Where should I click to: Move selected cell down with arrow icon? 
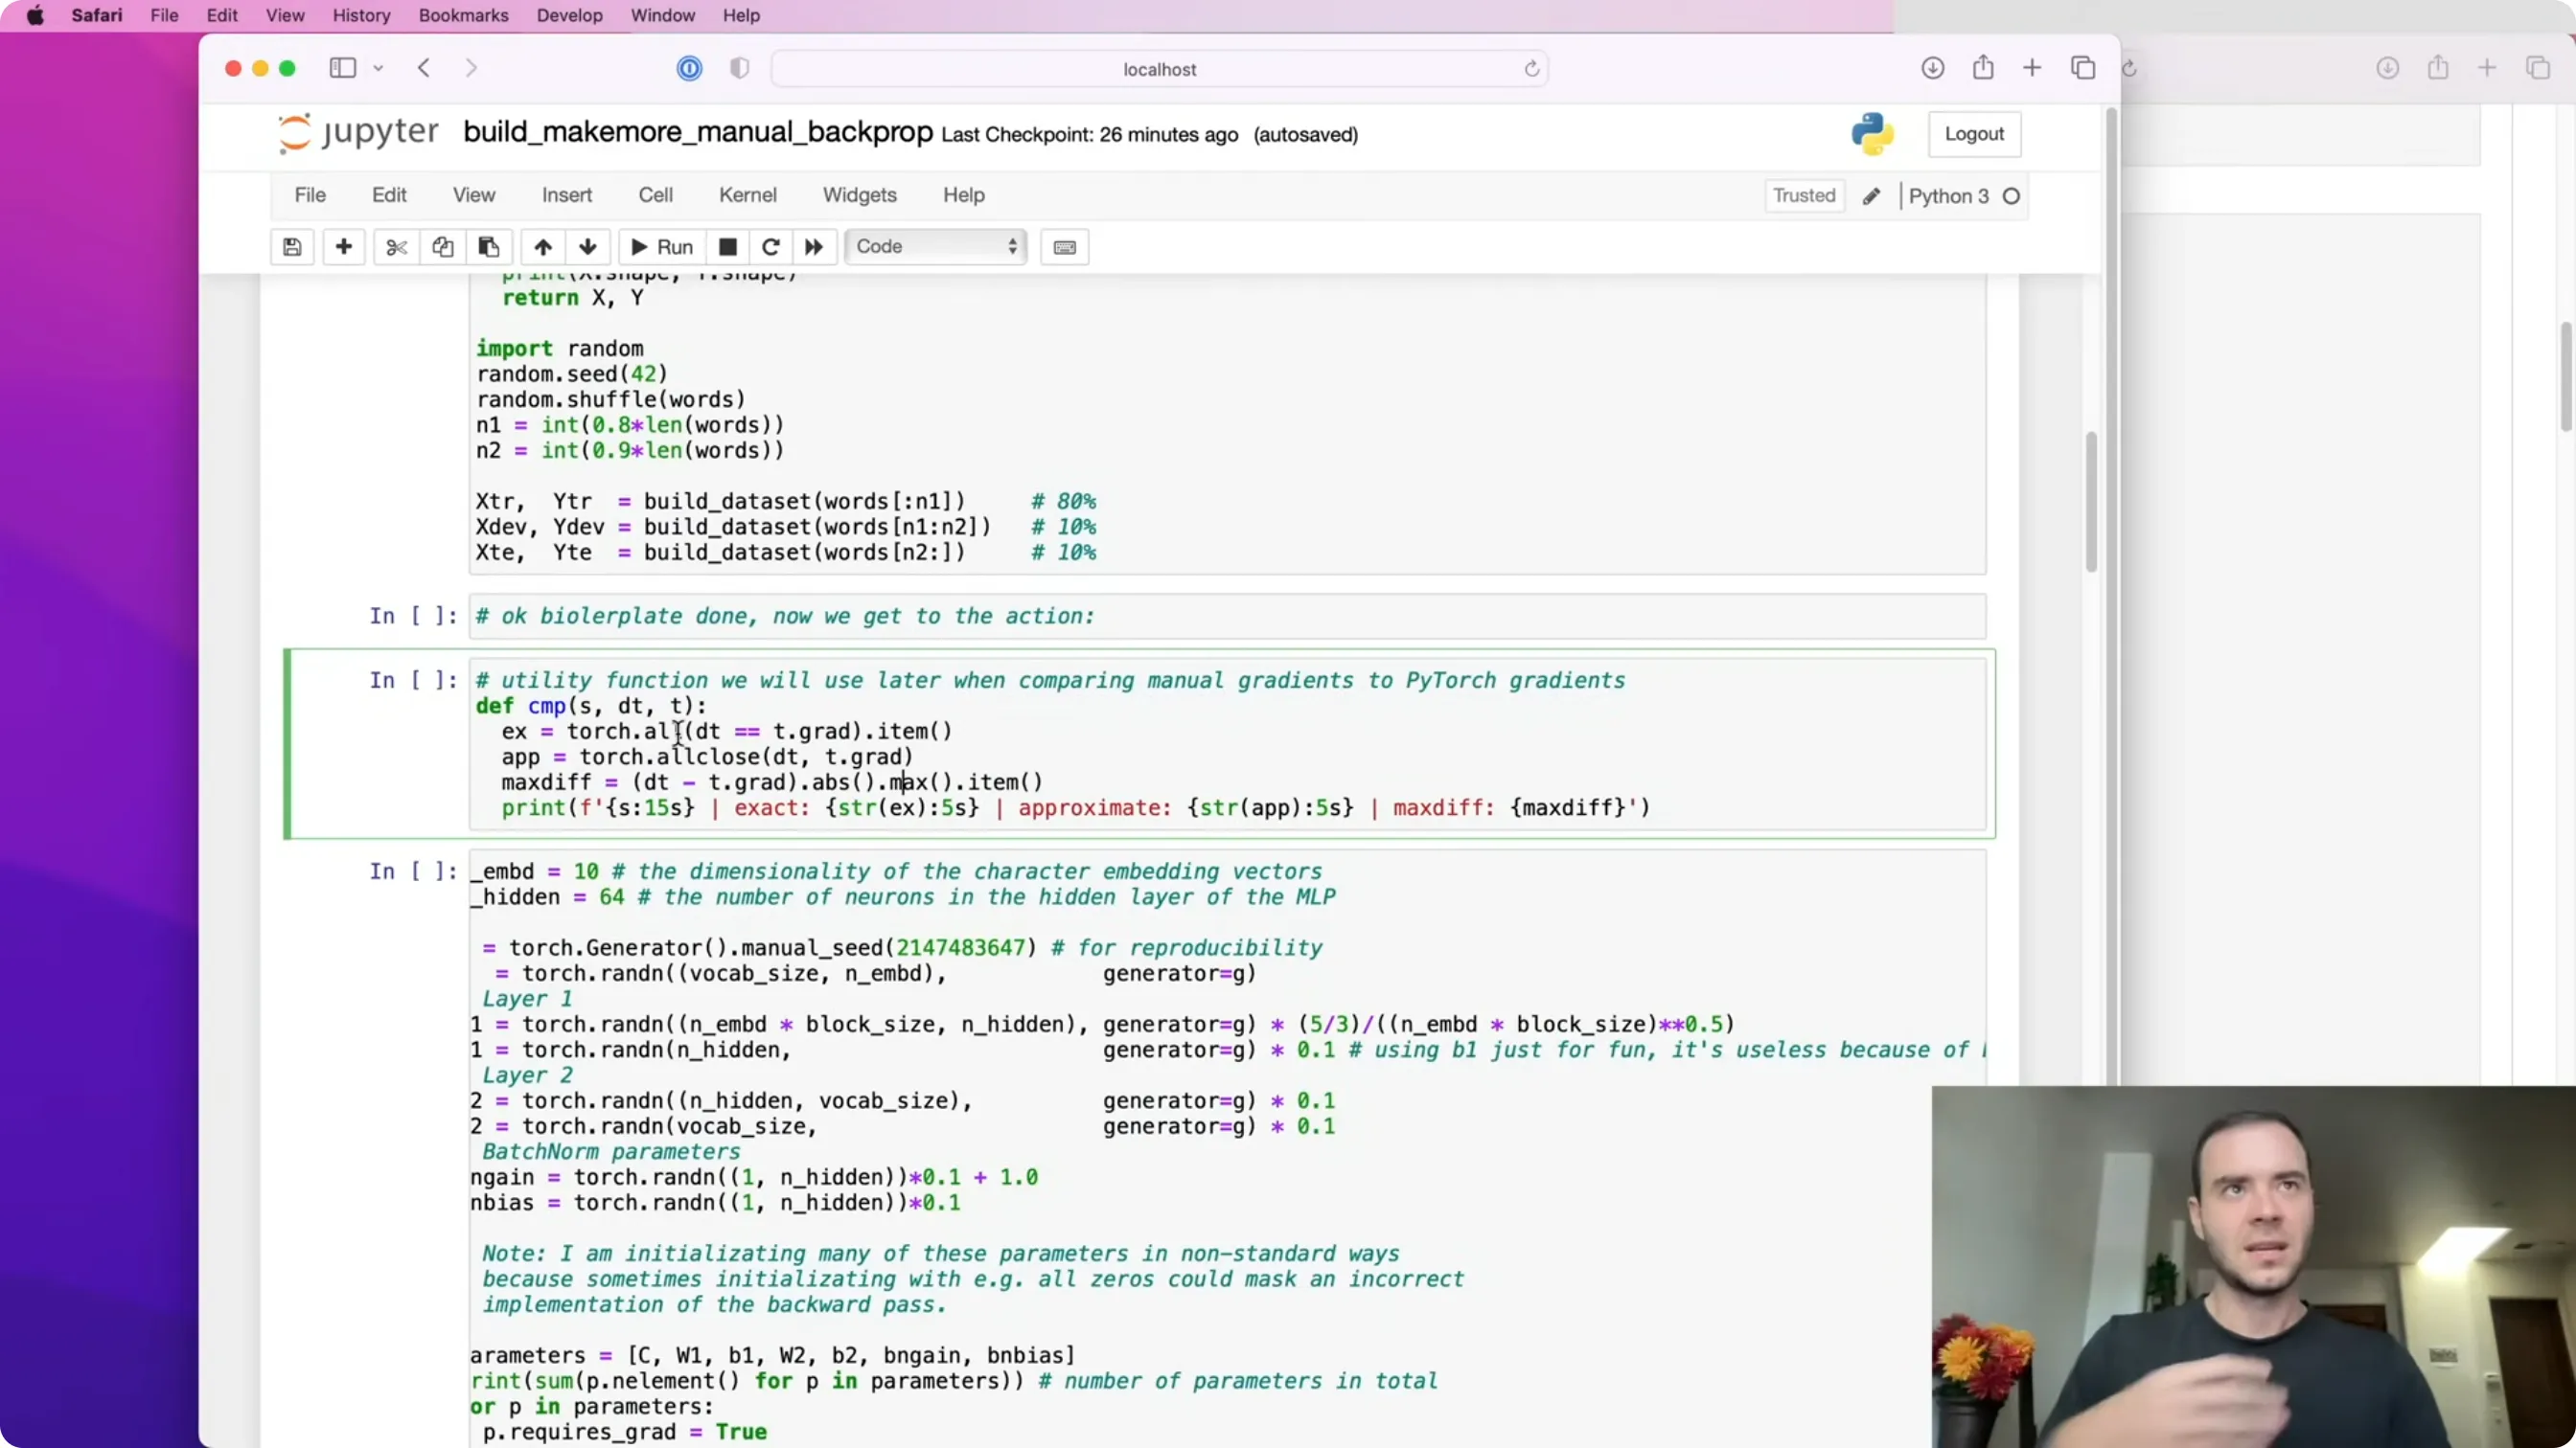(588, 247)
